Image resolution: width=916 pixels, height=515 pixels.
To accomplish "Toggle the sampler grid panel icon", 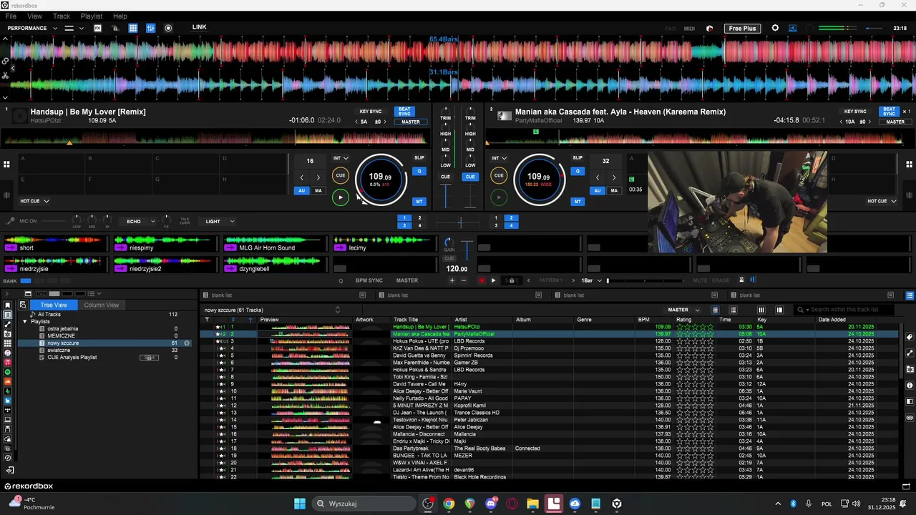I will [x=133, y=28].
